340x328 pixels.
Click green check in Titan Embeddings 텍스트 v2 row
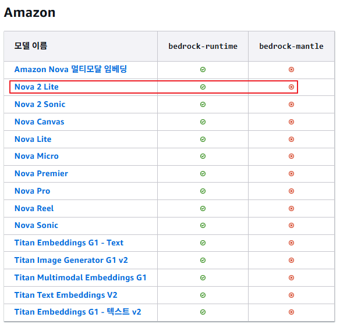(x=203, y=312)
